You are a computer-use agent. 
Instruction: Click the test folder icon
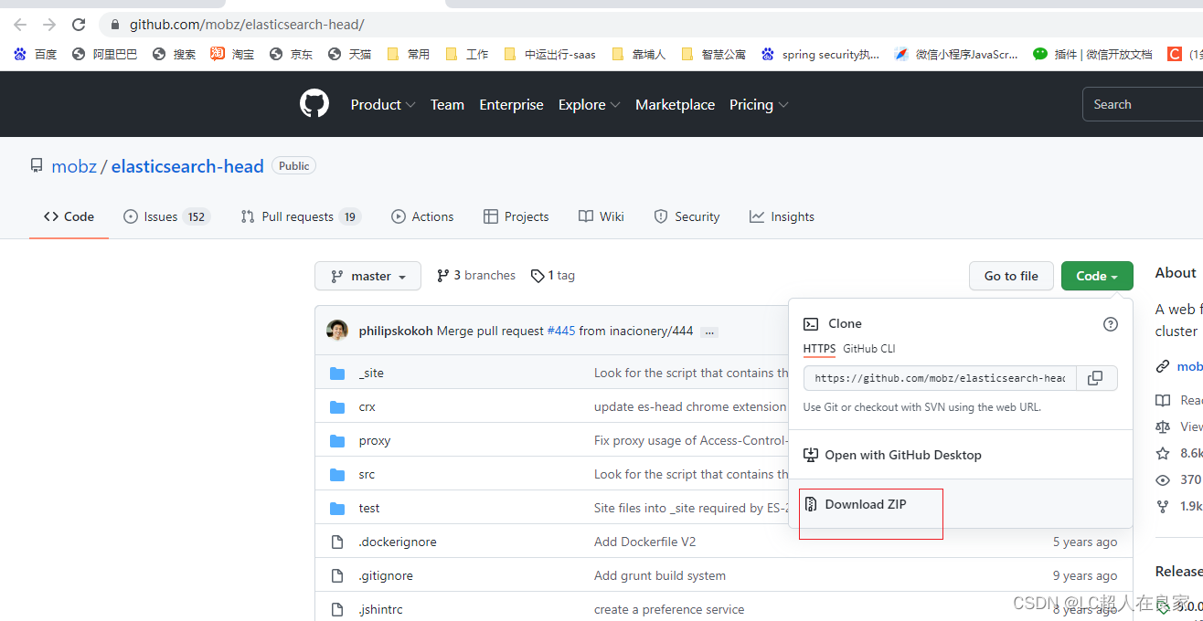pos(337,508)
